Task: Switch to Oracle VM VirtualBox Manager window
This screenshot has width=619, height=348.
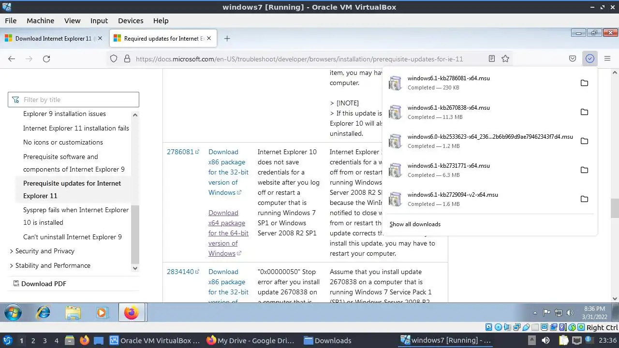Action: [x=155, y=340]
